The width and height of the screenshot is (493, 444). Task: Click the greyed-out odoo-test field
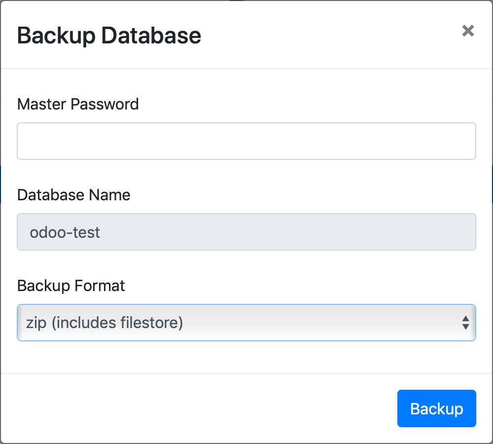[x=246, y=232]
